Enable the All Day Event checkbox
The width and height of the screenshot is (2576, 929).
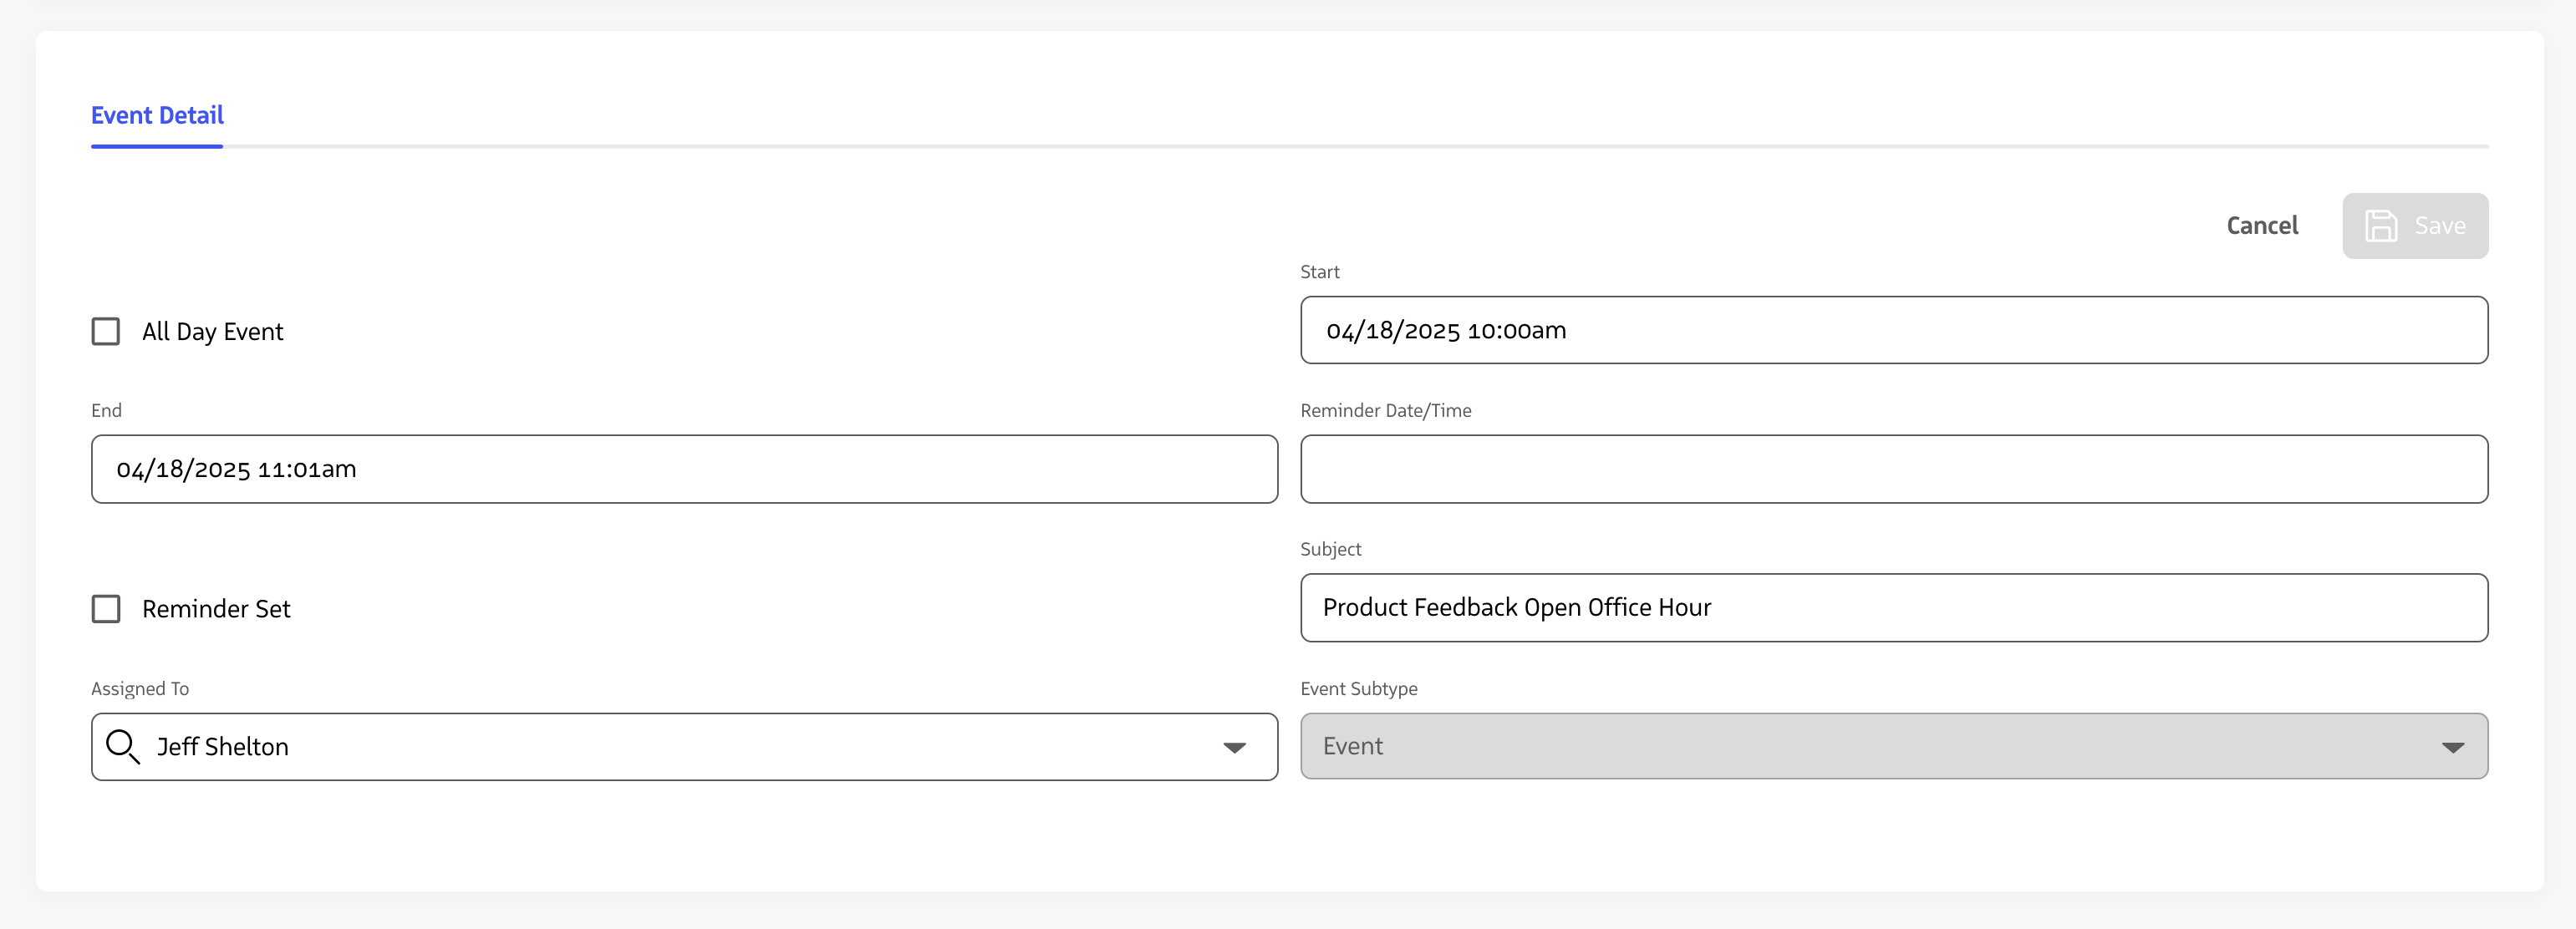(x=106, y=331)
